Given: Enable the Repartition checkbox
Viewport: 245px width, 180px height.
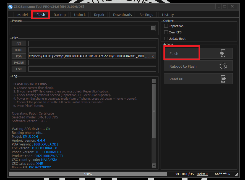Looking at the screenshot, I should [166, 26].
